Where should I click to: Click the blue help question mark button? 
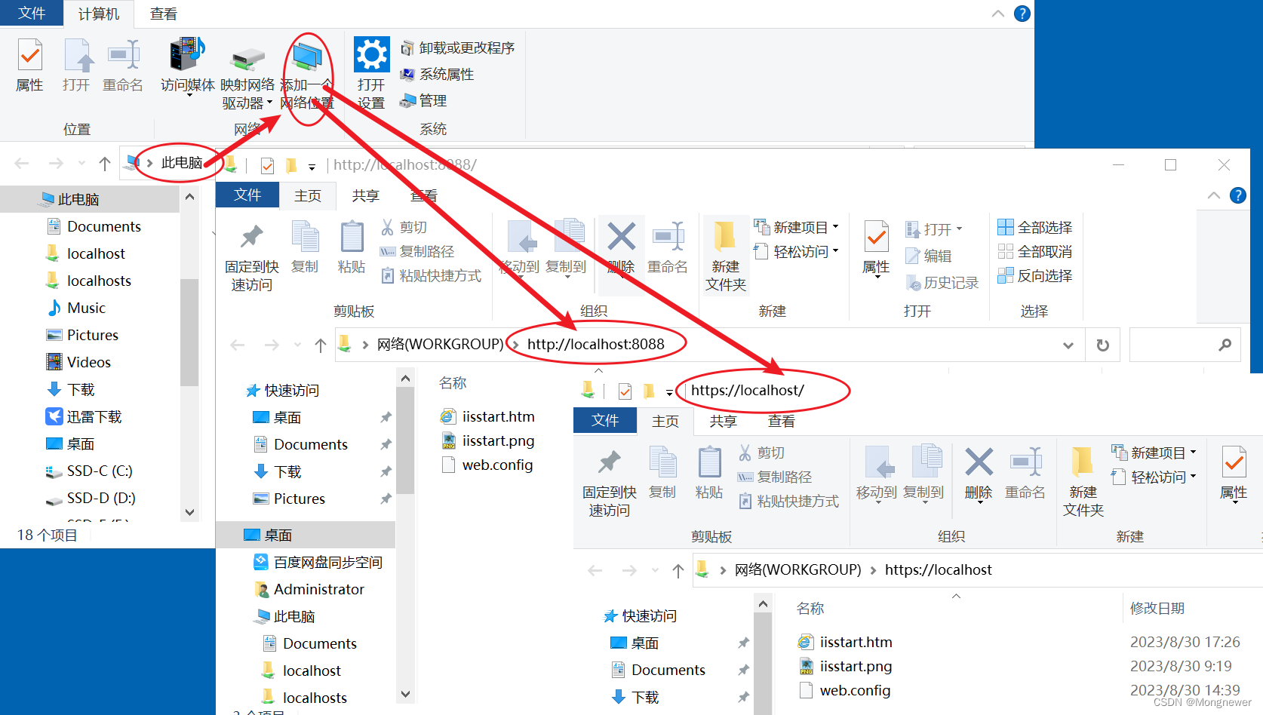coord(1022,13)
